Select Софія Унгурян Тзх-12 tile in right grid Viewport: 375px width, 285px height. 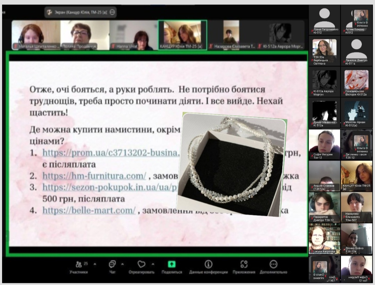point(325,144)
